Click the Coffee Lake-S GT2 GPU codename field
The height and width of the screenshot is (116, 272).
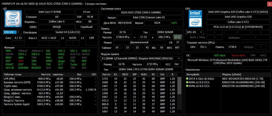click(x=238, y=22)
